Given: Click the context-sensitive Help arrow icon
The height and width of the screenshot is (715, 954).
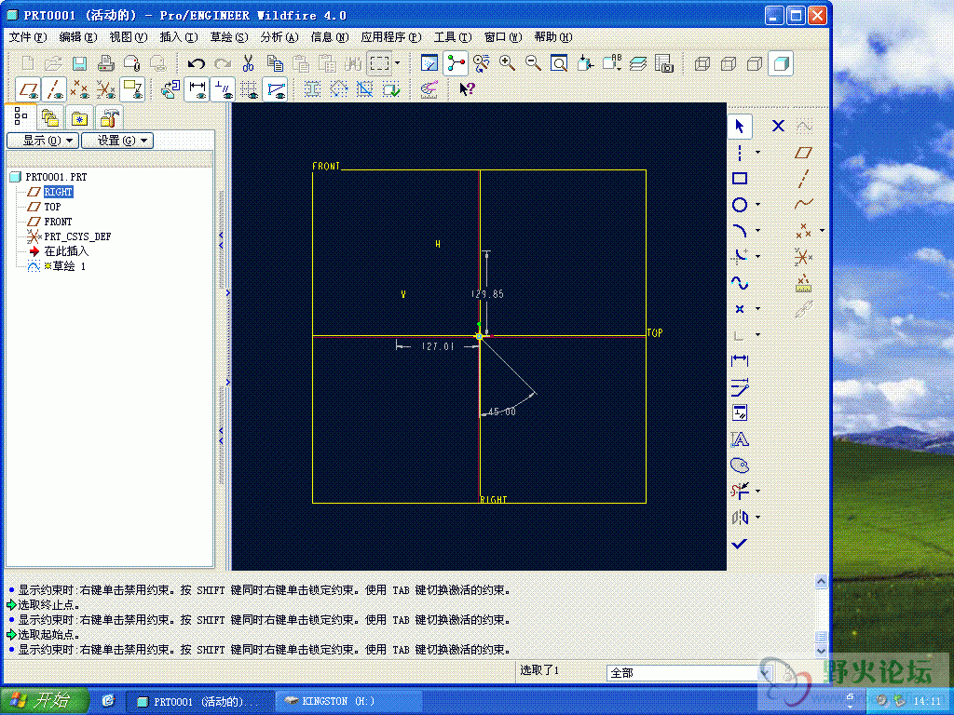Looking at the screenshot, I should (467, 89).
